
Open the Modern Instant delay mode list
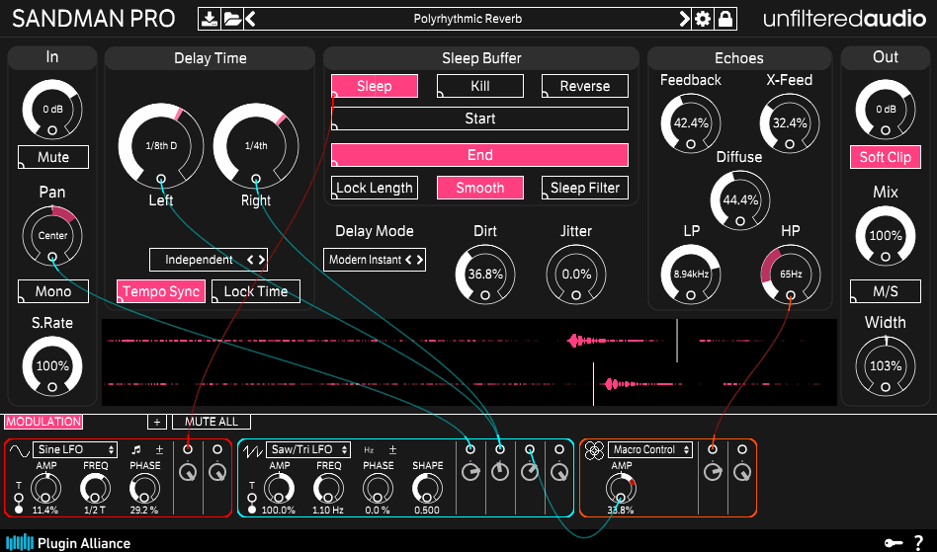(365, 260)
